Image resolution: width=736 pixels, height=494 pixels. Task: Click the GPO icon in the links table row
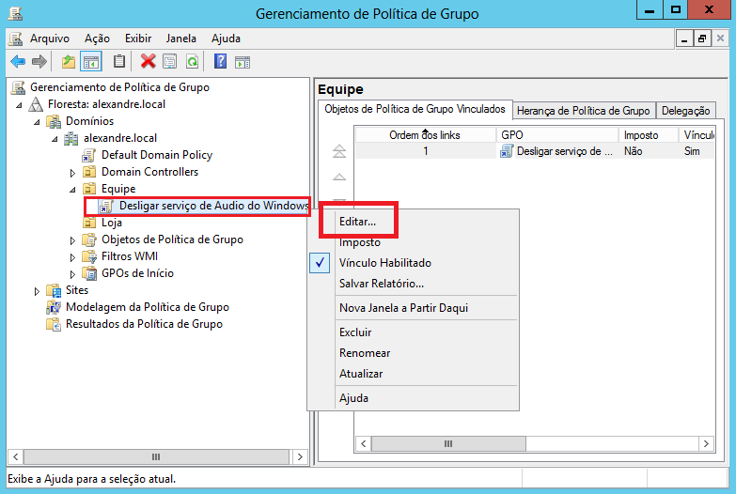click(507, 151)
